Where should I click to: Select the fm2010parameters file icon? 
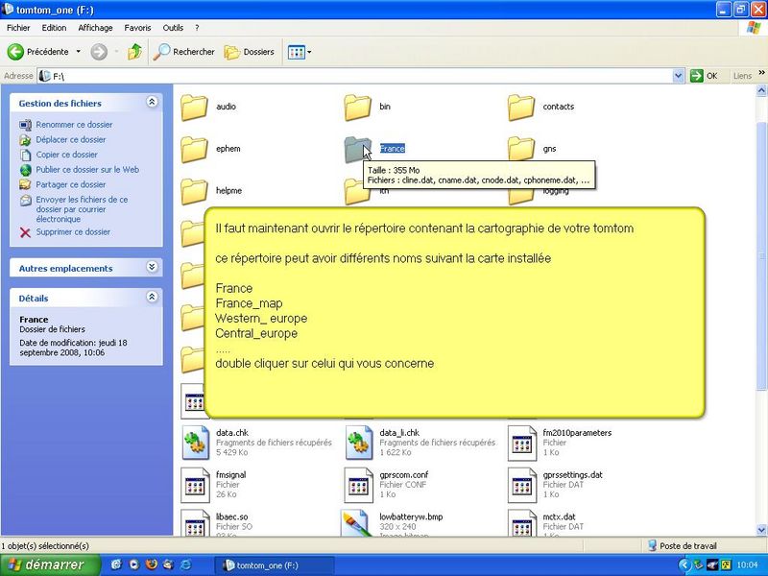[522, 443]
